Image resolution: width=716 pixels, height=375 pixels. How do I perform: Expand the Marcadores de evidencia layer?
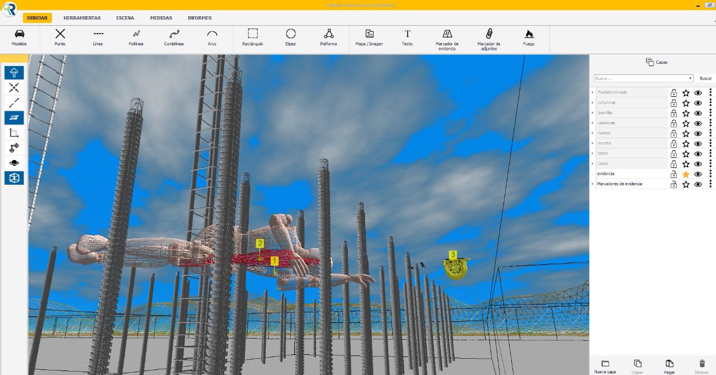592,184
